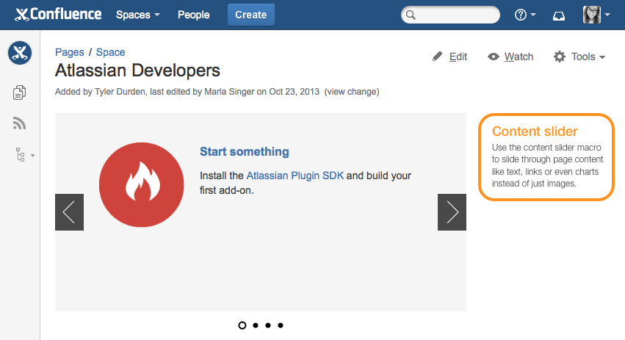This screenshot has height=340, width=625.
Task: Open the blog RSS feed icon in sidebar
Action: (19, 123)
